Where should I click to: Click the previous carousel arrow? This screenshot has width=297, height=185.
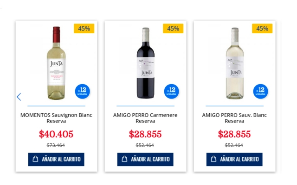(x=19, y=97)
